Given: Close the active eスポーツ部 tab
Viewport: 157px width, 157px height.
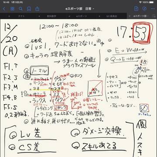Looking at the screenshot, I should click(129, 16).
